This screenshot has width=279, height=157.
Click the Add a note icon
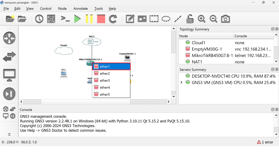tap(130, 19)
